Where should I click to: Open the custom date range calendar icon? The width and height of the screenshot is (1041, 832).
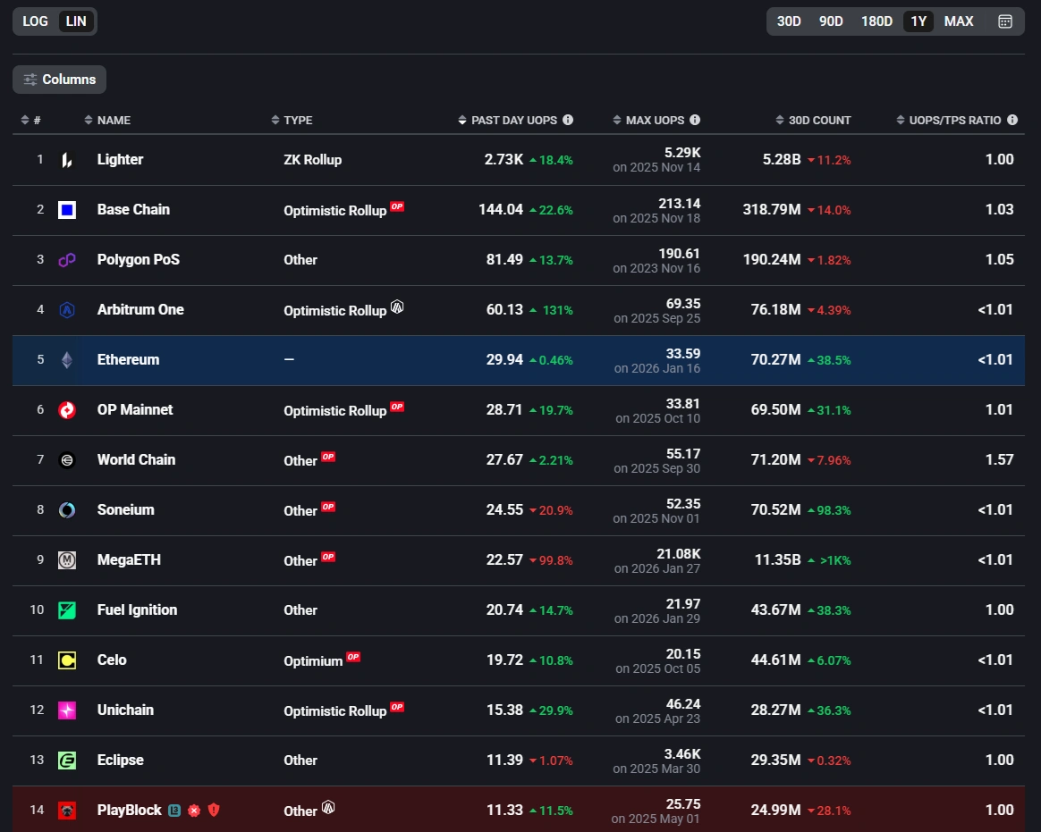coord(1004,21)
